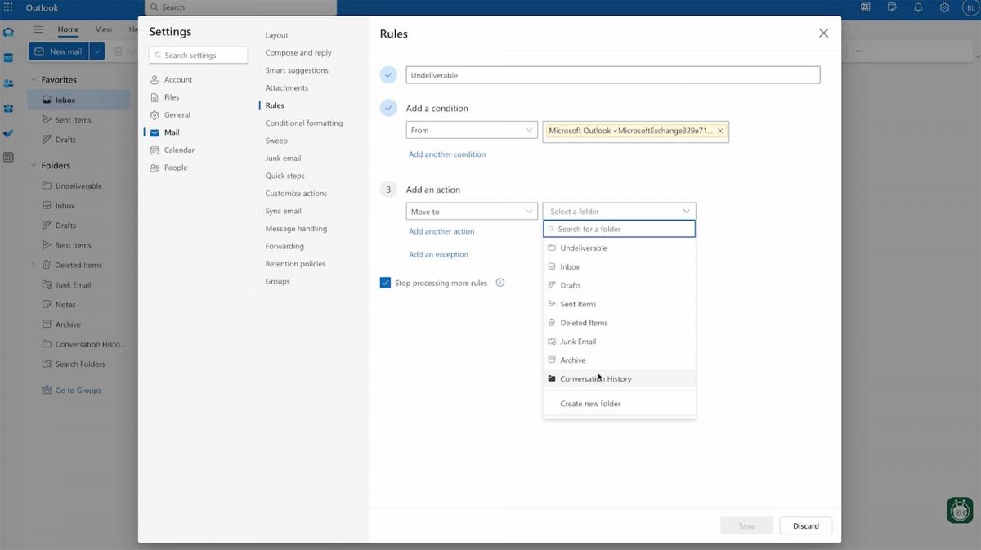Viewport: 981px width, 550px height.
Task: Open Layout mail settings
Action: tap(277, 35)
